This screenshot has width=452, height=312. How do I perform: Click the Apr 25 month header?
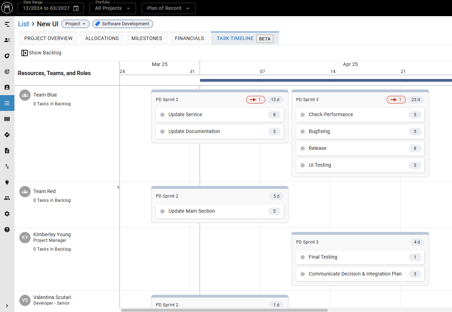[350, 64]
